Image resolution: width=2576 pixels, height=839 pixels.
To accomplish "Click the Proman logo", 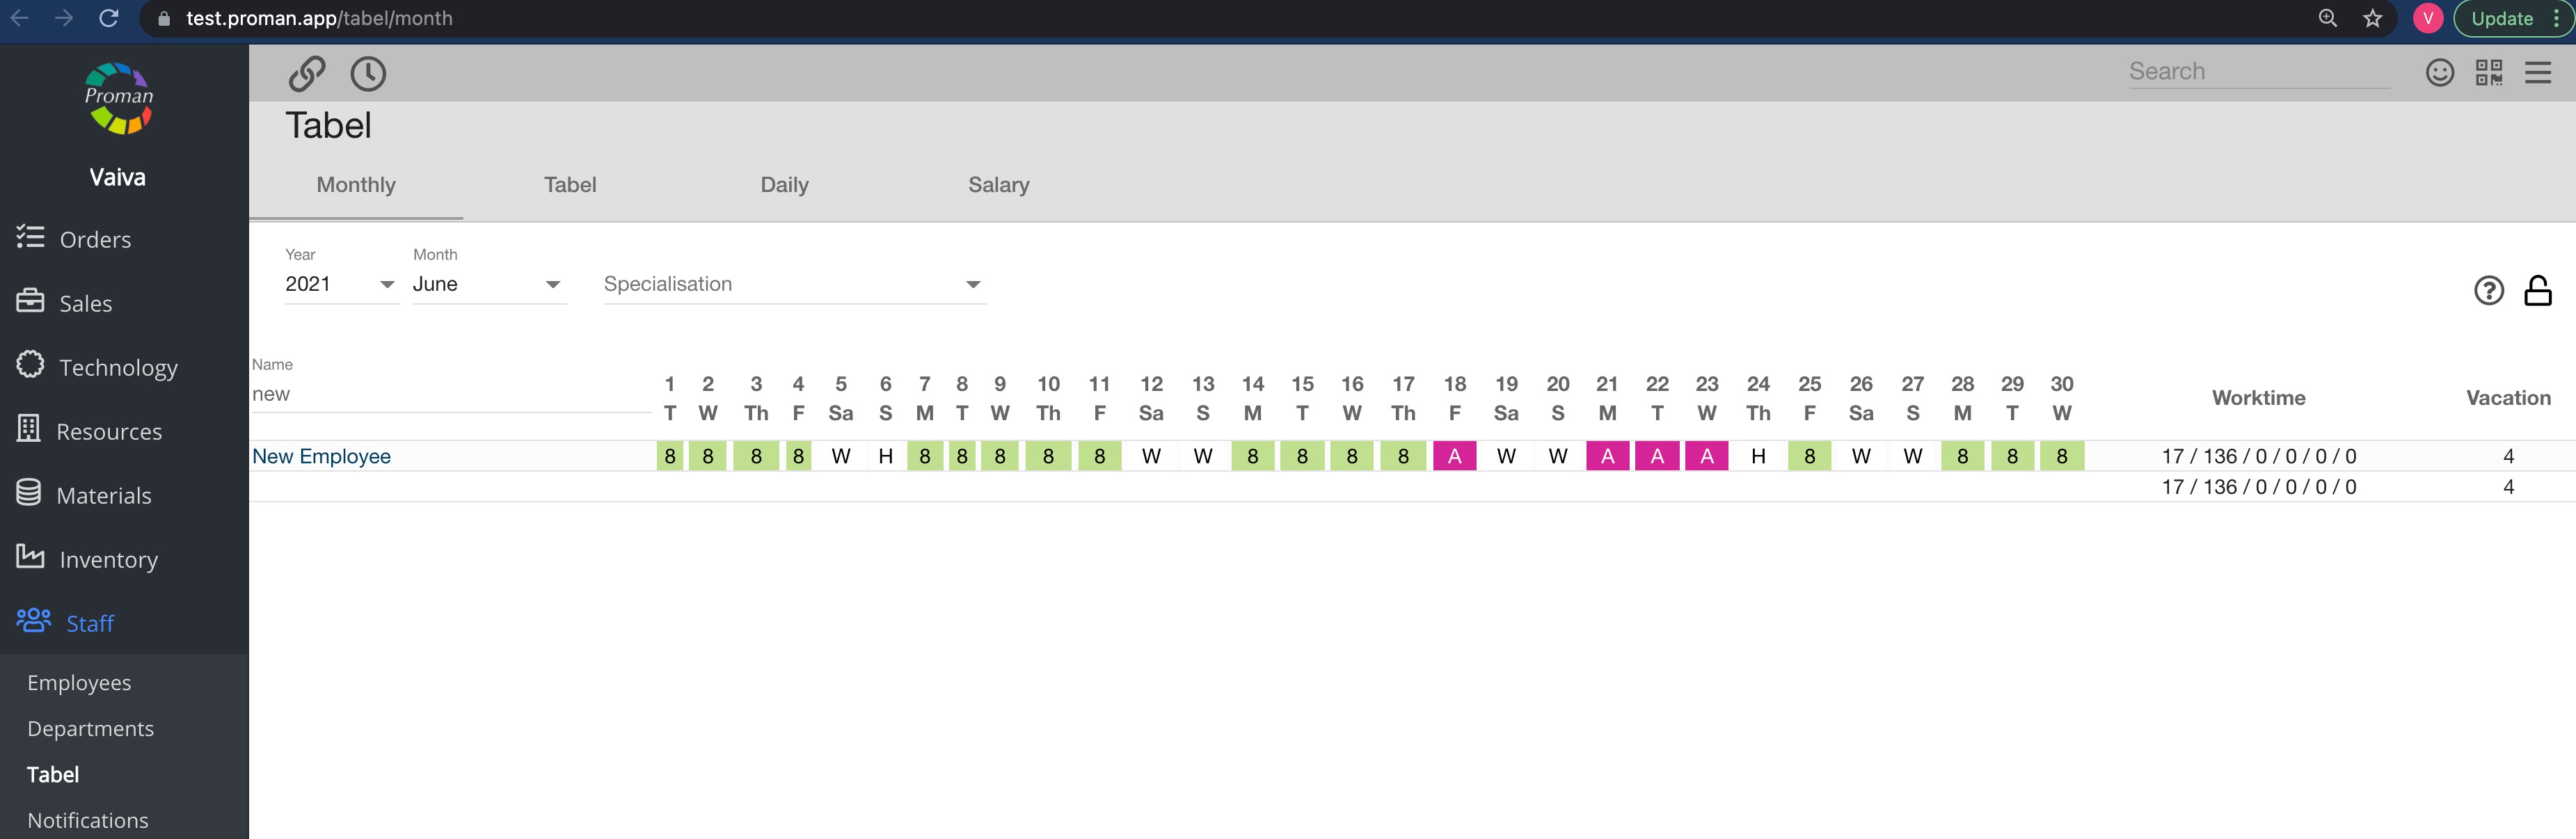I will click(x=118, y=98).
